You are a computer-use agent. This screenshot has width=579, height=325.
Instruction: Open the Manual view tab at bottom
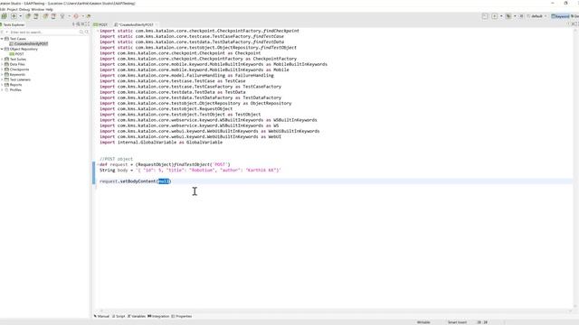(102, 316)
